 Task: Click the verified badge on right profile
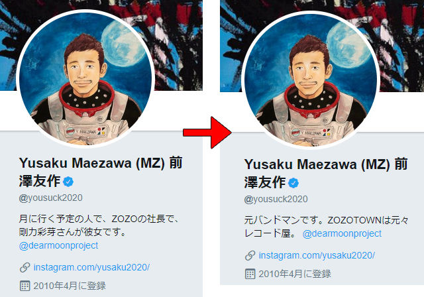coord(293,183)
